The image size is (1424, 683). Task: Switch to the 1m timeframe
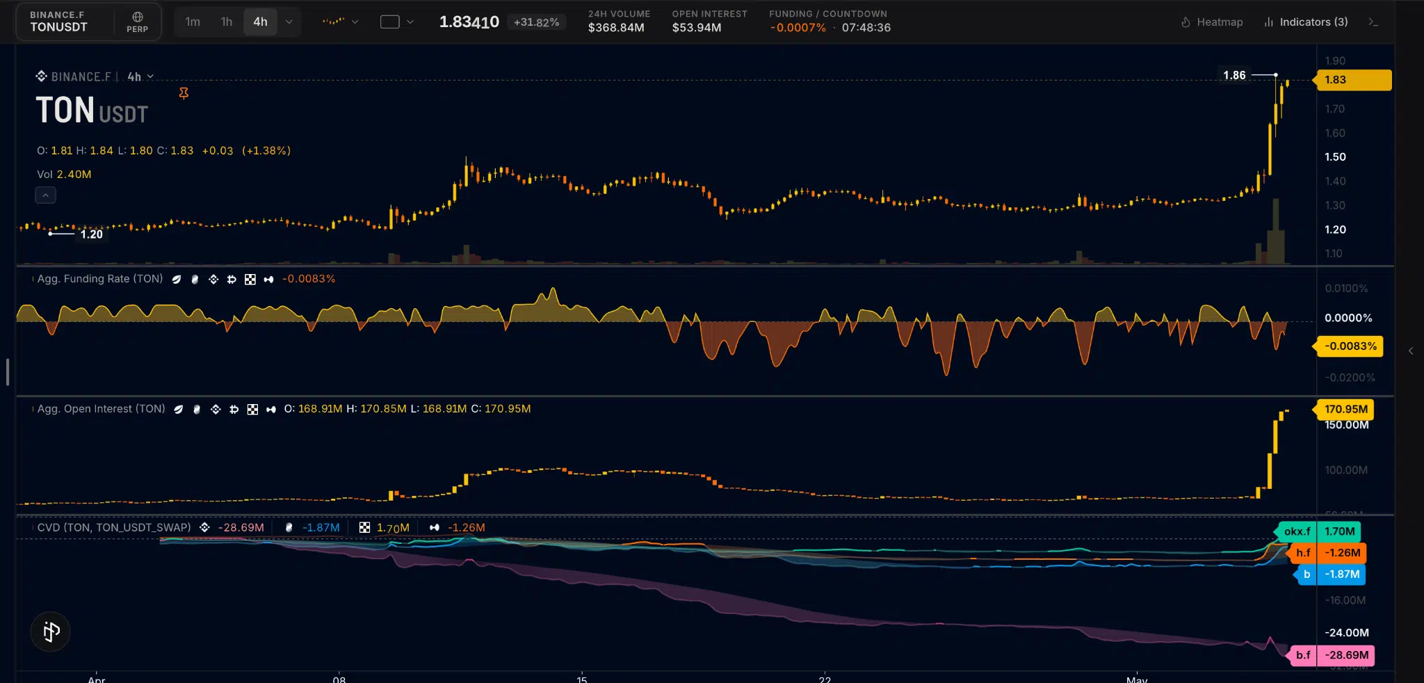click(193, 22)
